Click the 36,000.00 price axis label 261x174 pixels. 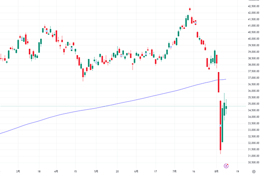coord(253,91)
